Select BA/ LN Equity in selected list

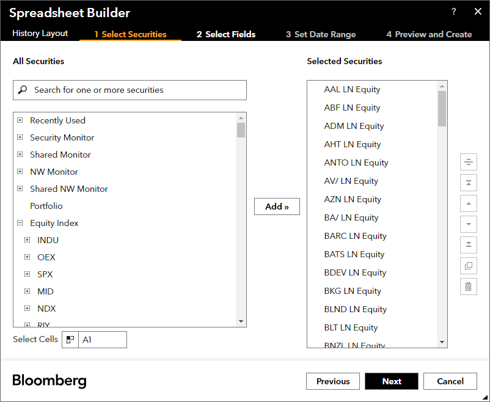point(351,217)
